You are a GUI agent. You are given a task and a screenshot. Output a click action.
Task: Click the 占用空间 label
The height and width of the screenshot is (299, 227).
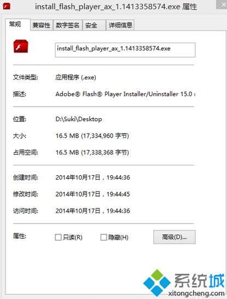[x=26, y=153]
